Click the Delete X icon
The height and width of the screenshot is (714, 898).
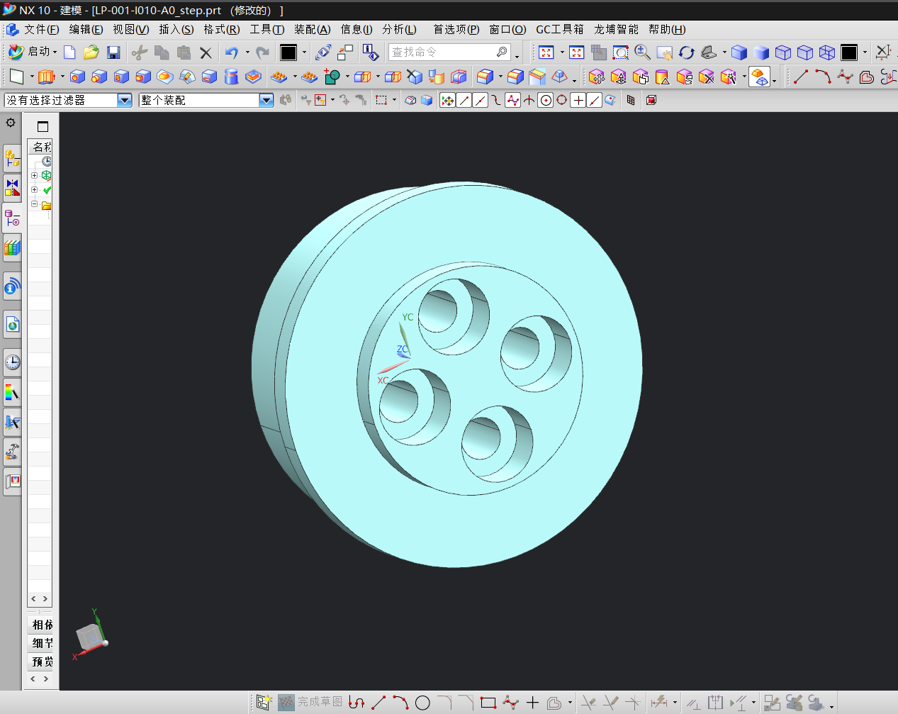click(x=206, y=52)
